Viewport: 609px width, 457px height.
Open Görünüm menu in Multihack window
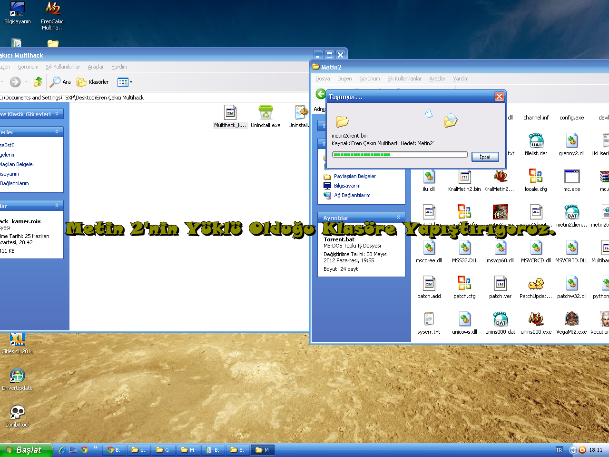[28, 67]
